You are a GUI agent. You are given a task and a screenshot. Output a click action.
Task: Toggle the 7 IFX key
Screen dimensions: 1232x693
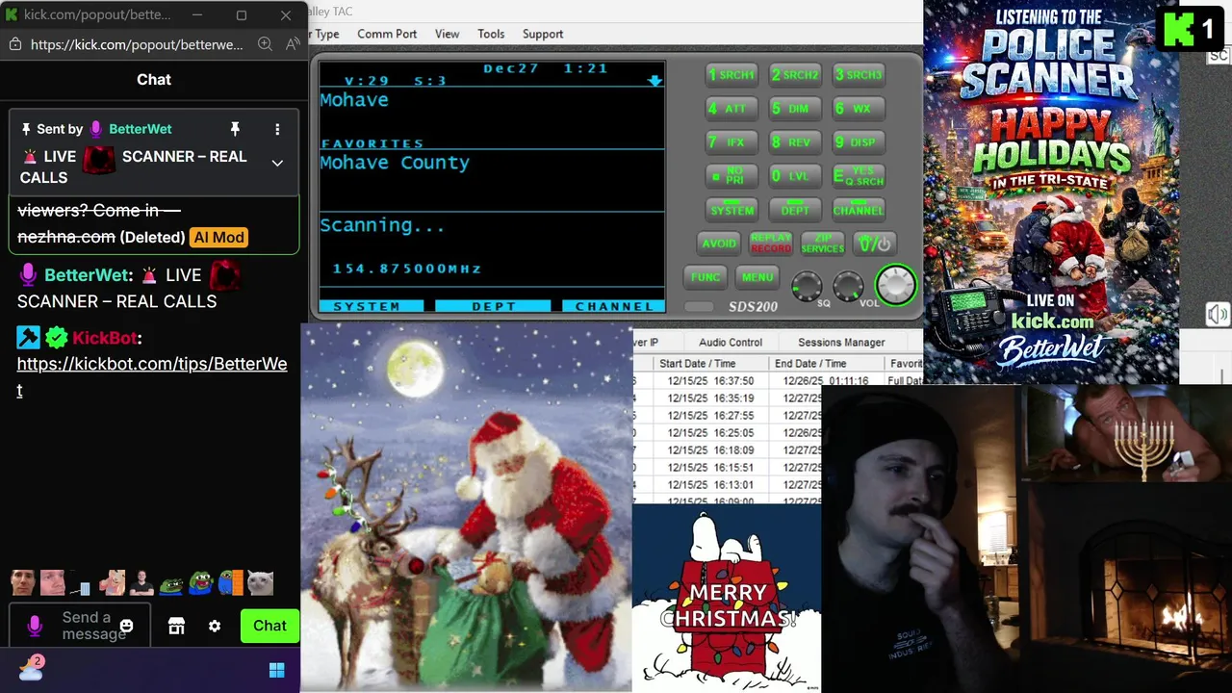coord(731,142)
